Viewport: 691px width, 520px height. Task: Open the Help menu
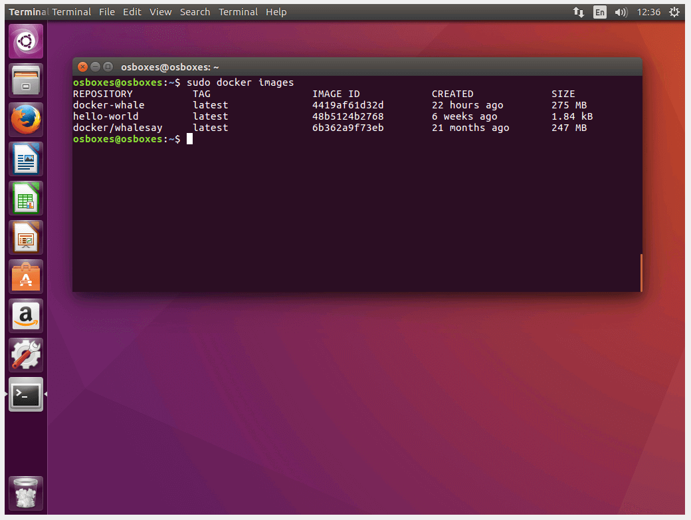[276, 12]
